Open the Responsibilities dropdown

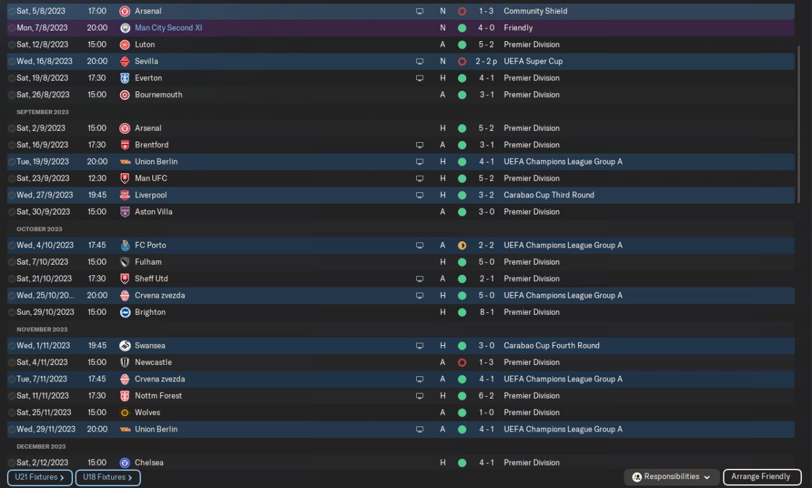point(672,477)
